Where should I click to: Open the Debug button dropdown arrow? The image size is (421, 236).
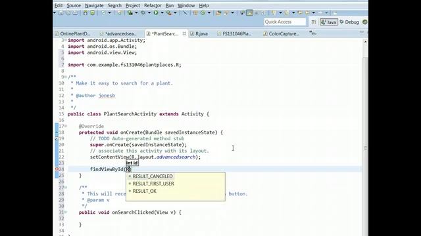coord(149,13)
